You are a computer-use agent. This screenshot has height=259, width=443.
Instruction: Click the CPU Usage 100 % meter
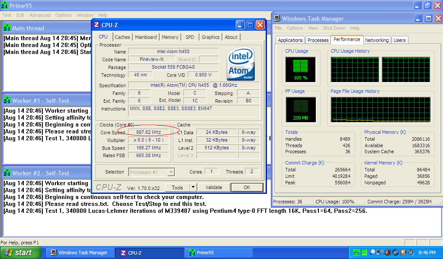click(300, 69)
